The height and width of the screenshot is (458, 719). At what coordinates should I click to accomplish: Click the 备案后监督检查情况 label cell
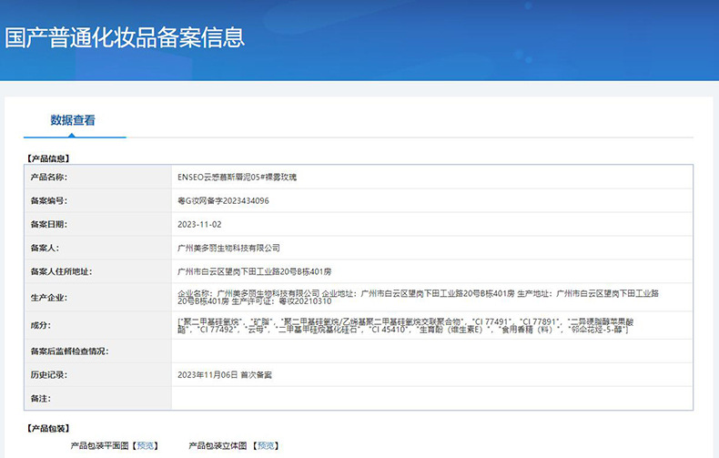click(98, 351)
